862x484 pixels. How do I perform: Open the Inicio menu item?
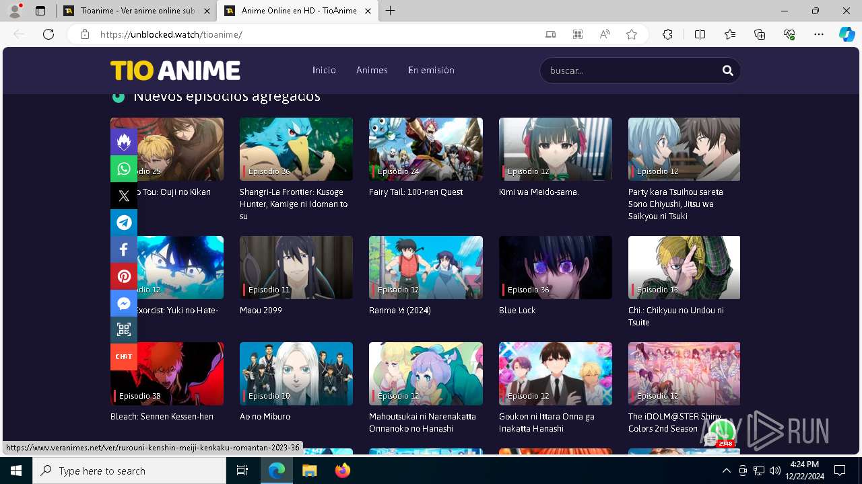coord(324,70)
